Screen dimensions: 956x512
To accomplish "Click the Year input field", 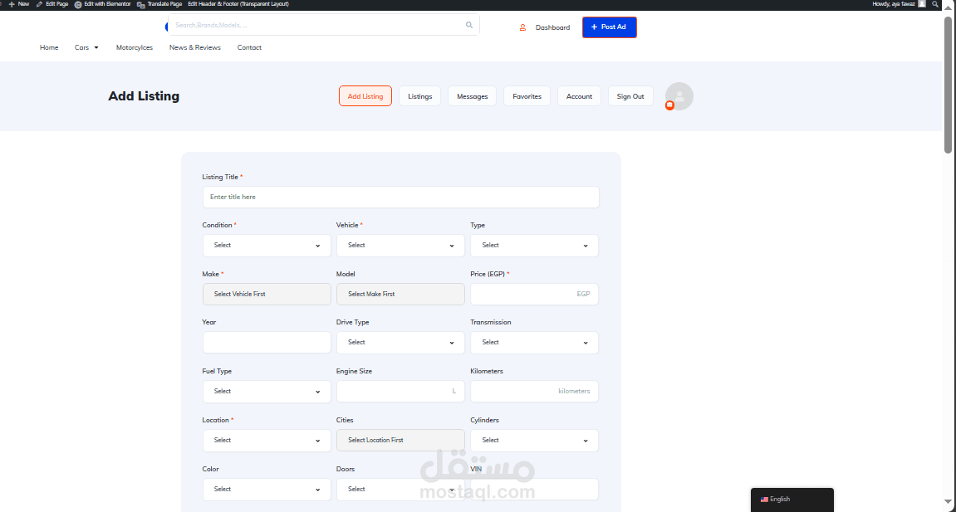I will pos(267,343).
